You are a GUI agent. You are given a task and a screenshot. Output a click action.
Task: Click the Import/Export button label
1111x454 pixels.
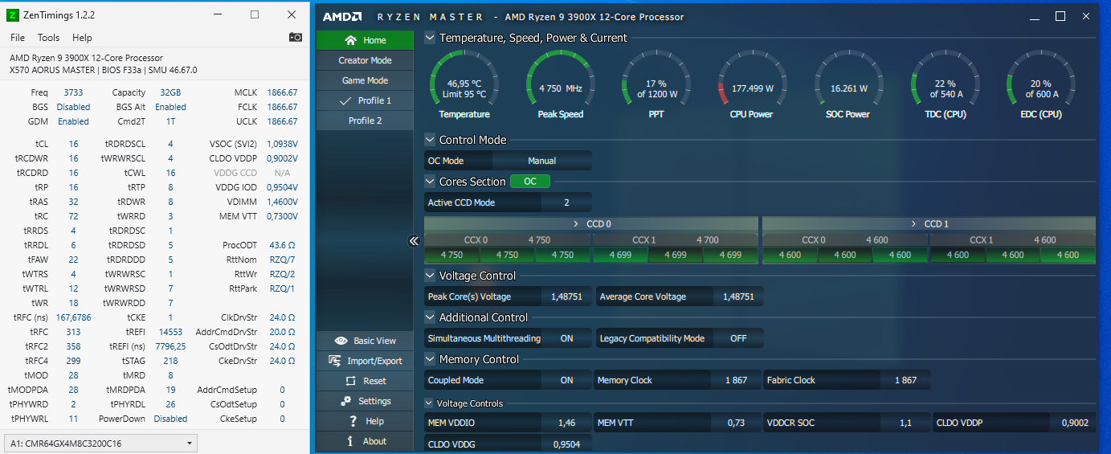374,361
